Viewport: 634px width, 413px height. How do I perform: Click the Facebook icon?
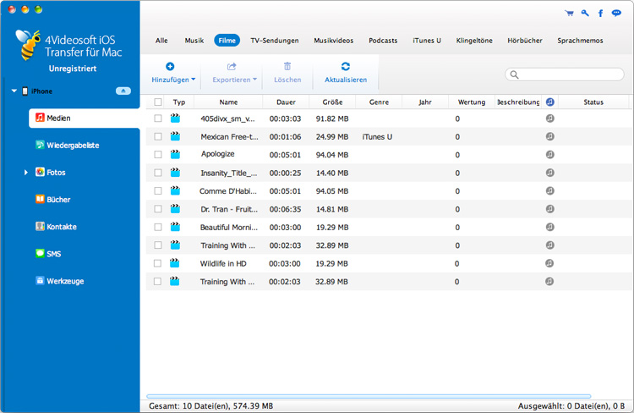(600, 14)
